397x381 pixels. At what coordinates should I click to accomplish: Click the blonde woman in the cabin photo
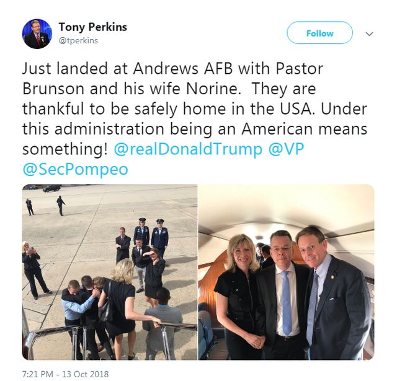click(x=239, y=296)
